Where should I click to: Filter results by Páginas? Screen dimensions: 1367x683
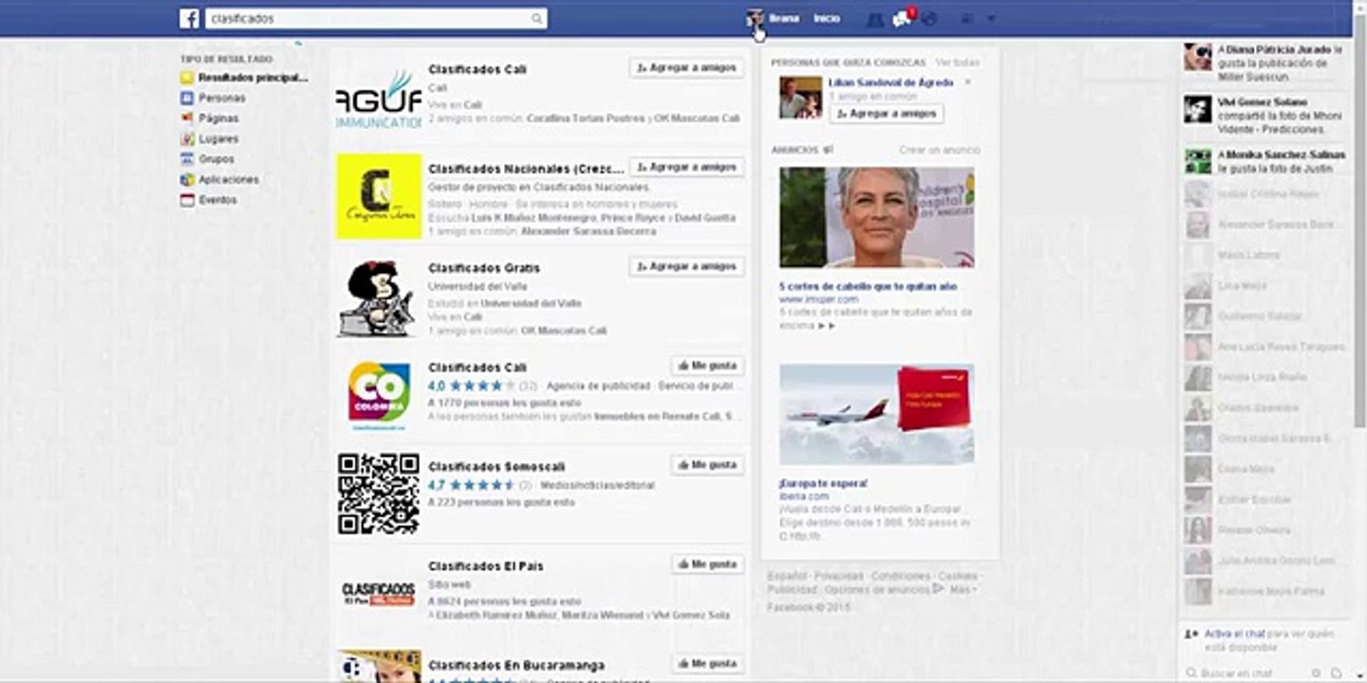tap(218, 119)
